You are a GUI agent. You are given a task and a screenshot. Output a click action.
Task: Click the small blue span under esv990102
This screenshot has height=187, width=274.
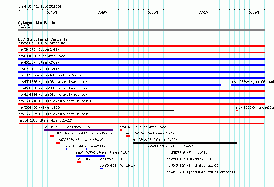(101, 169)
